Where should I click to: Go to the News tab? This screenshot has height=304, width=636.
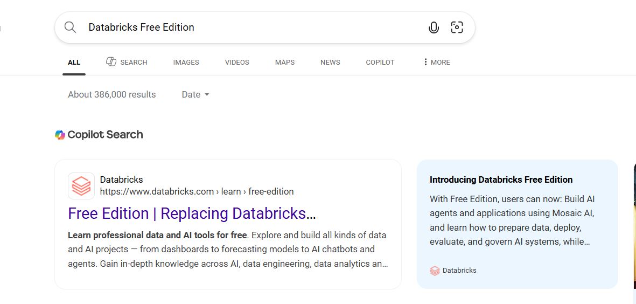coord(330,62)
